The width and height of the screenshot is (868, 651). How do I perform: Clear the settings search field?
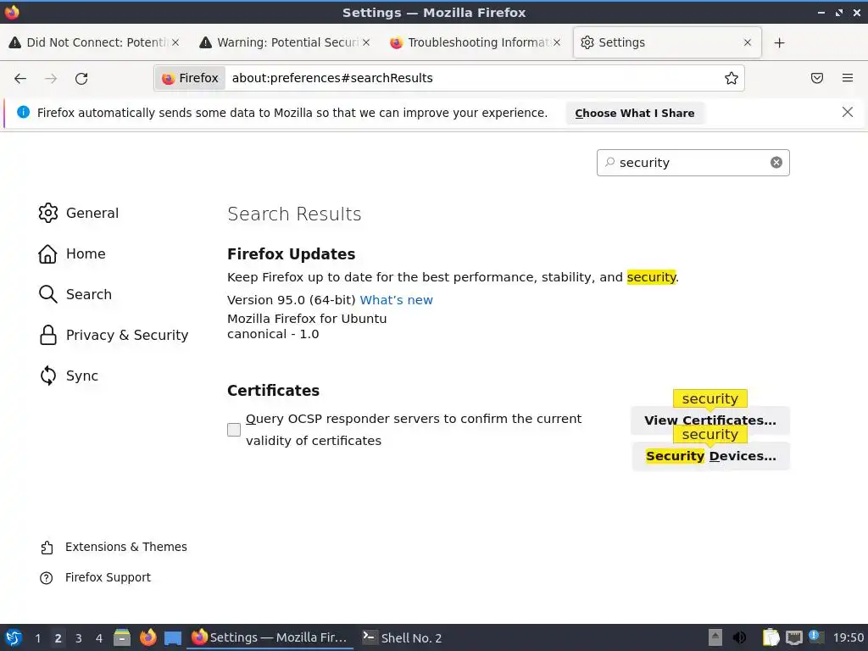pos(776,162)
